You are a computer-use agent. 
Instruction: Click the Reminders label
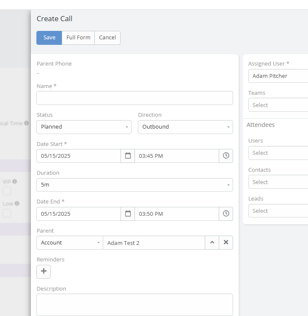point(51,259)
